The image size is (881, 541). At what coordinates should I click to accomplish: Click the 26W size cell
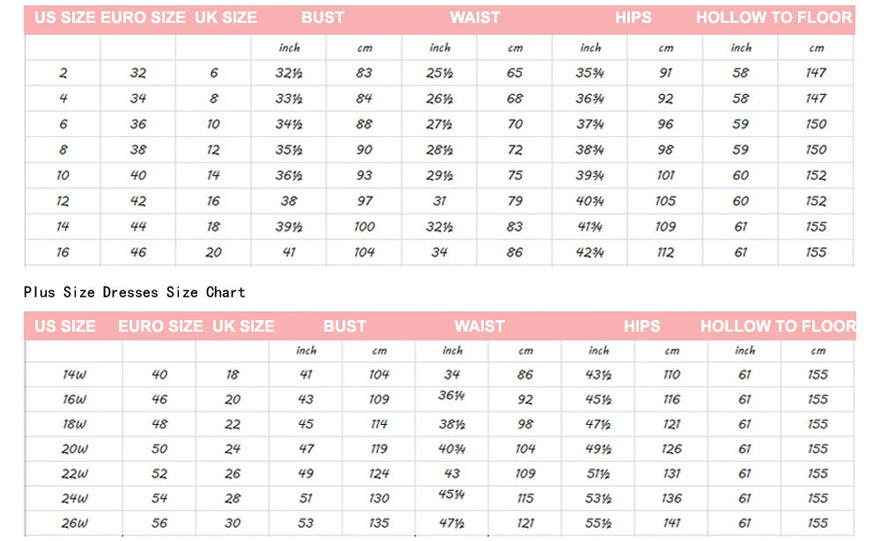coord(74,523)
